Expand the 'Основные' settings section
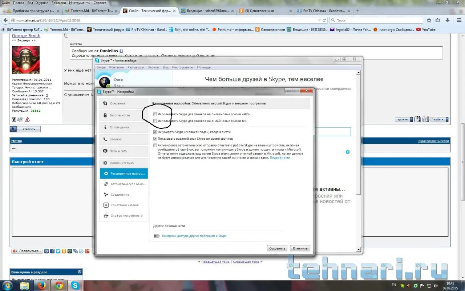Screen dimensions: 465x291 [124, 103]
